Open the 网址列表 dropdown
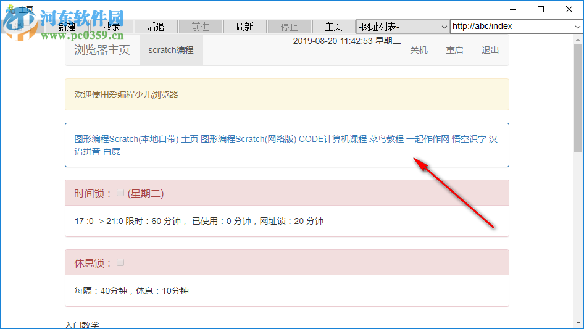The height and width of the screenshot is (329, 584). (403, 27)
